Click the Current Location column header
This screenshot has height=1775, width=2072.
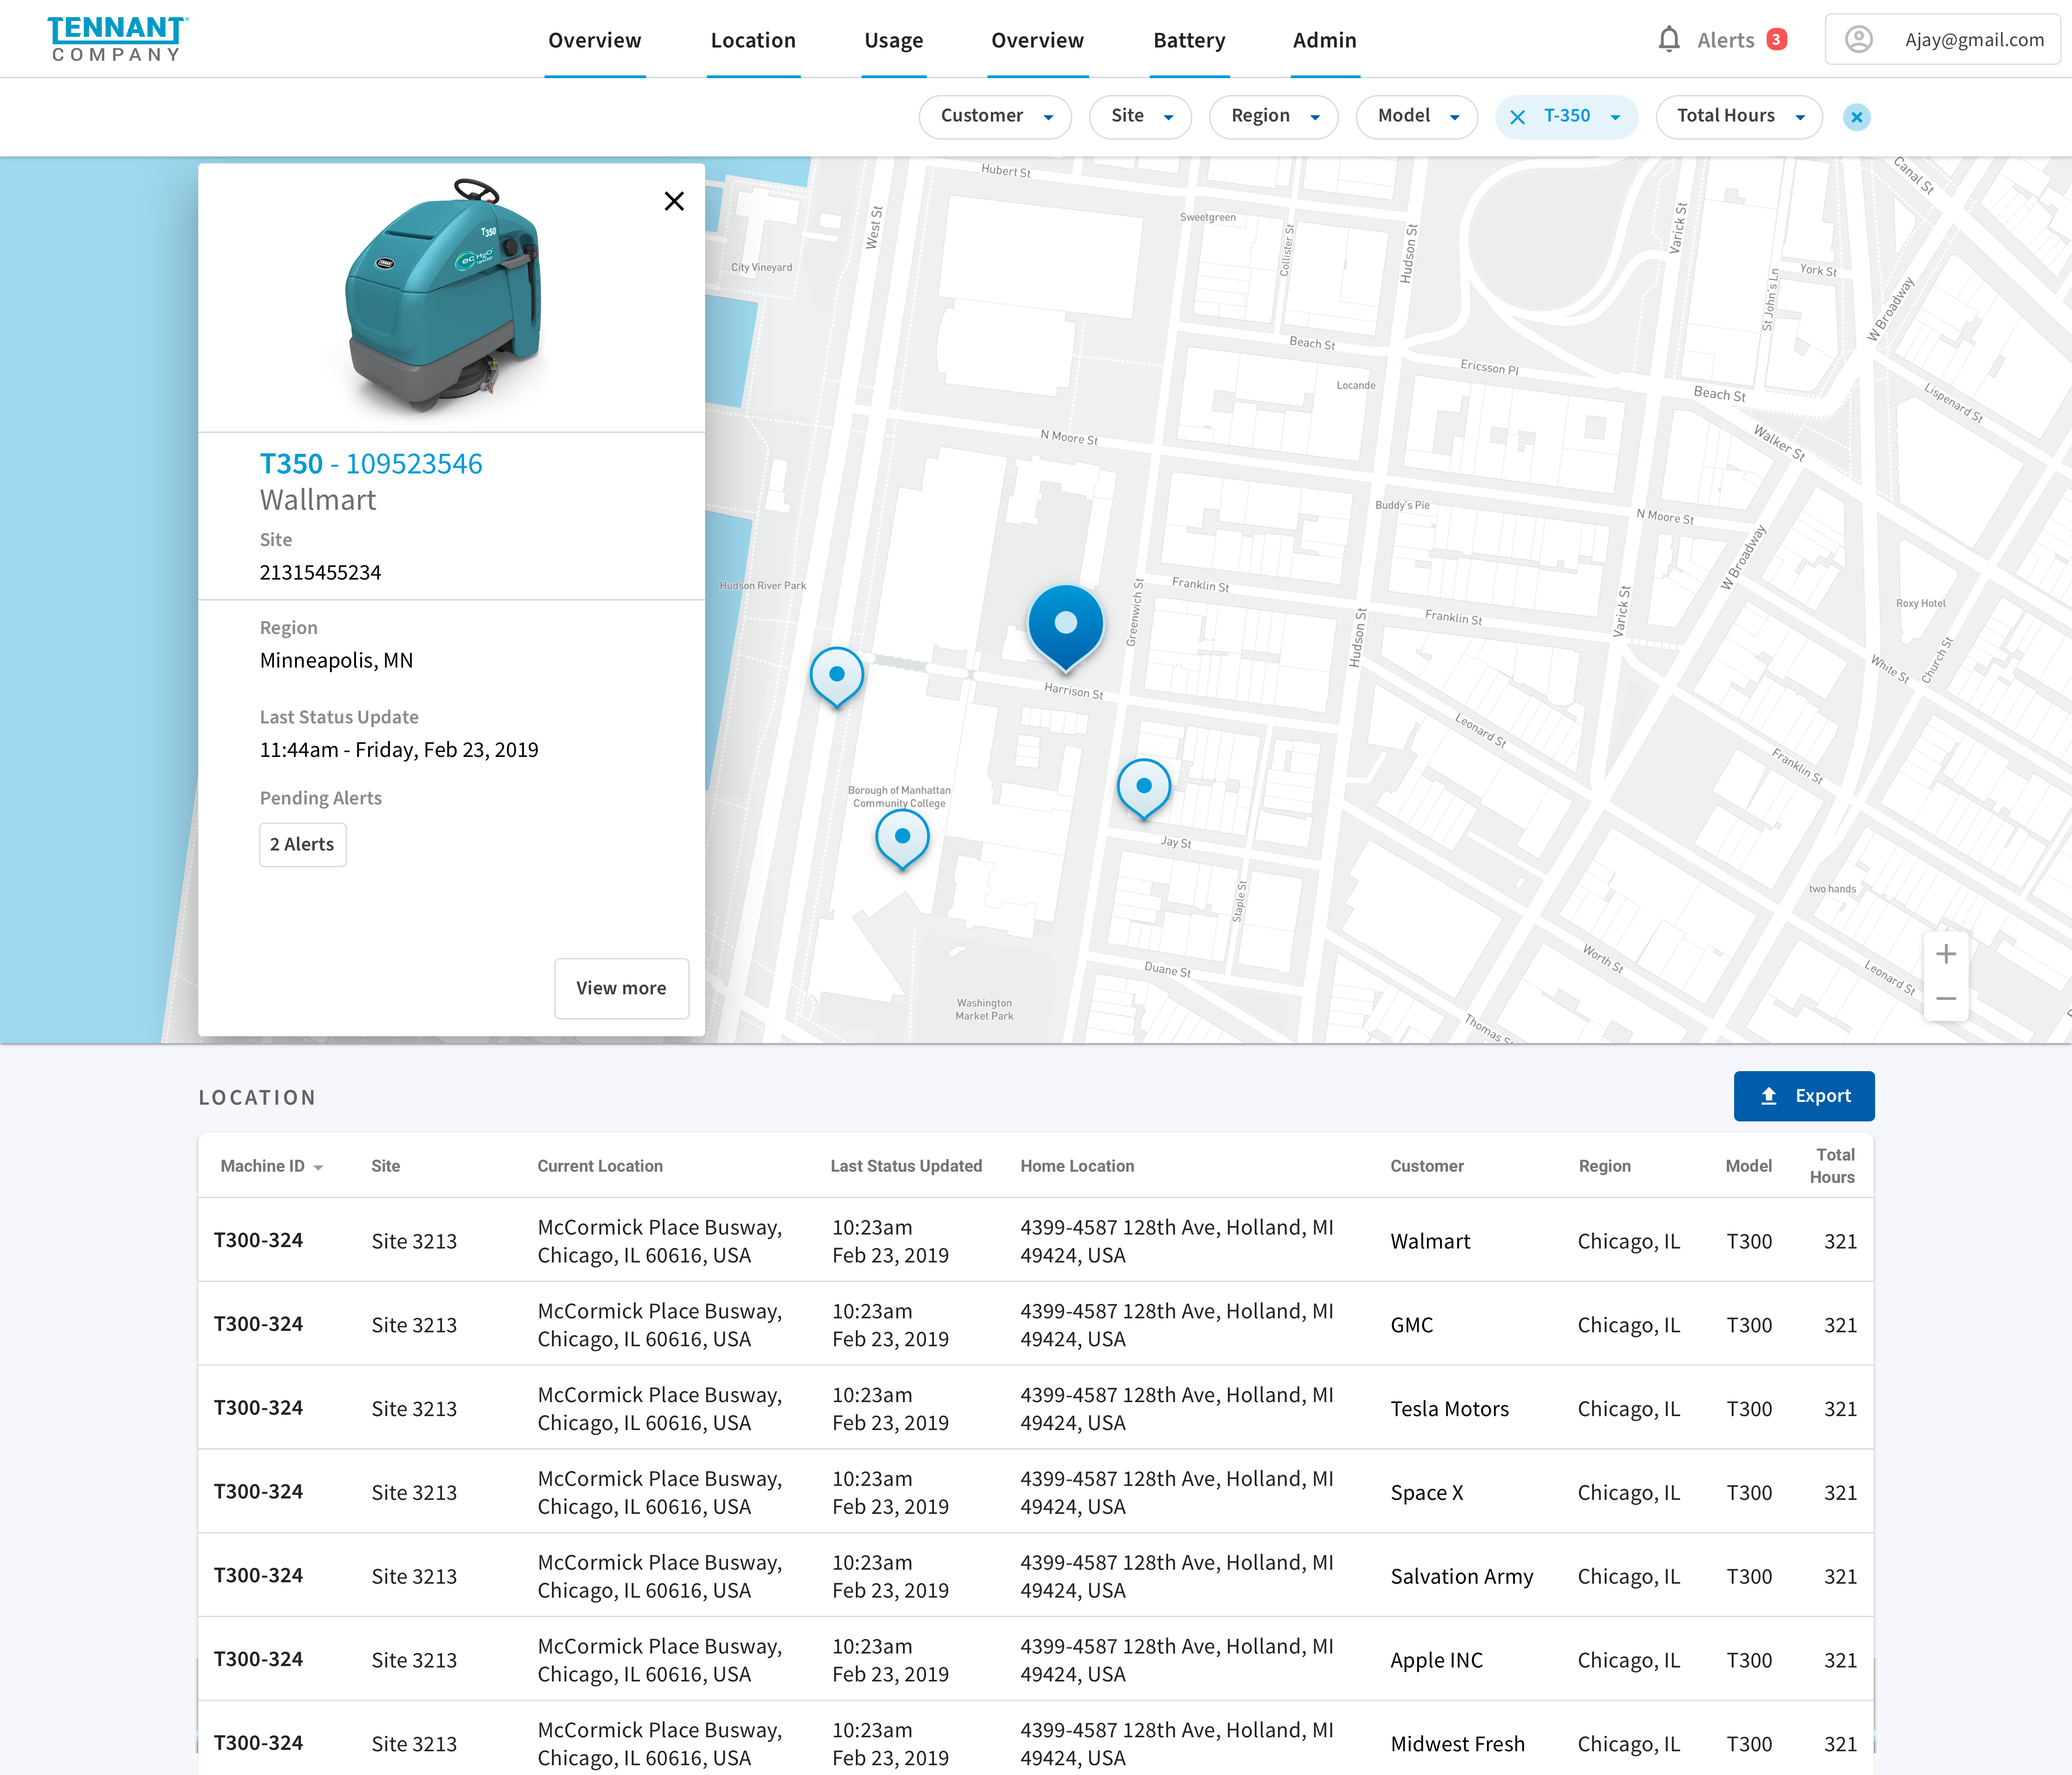[x=600, y=1166]
